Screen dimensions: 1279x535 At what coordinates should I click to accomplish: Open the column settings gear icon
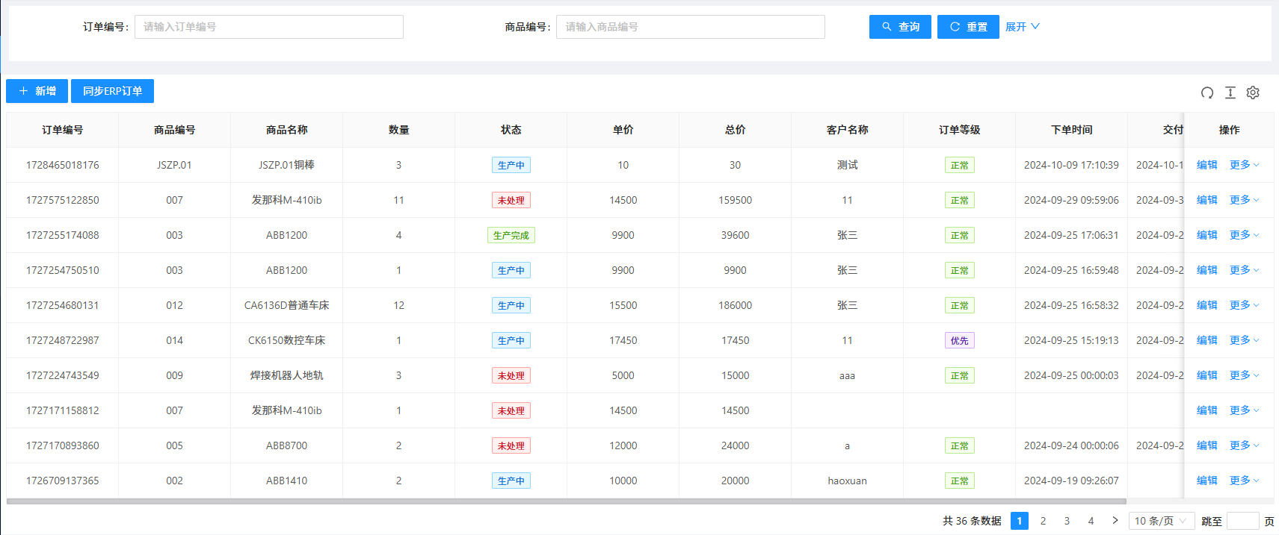pos(1254,93)
